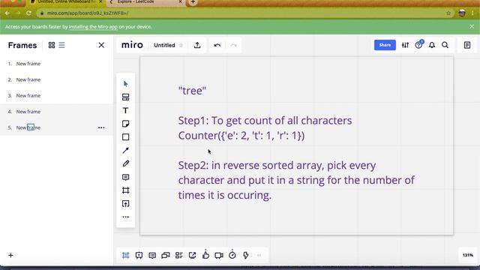
Task: Select the cursor tool in the Miro toolbar
Action: (125, 84)
